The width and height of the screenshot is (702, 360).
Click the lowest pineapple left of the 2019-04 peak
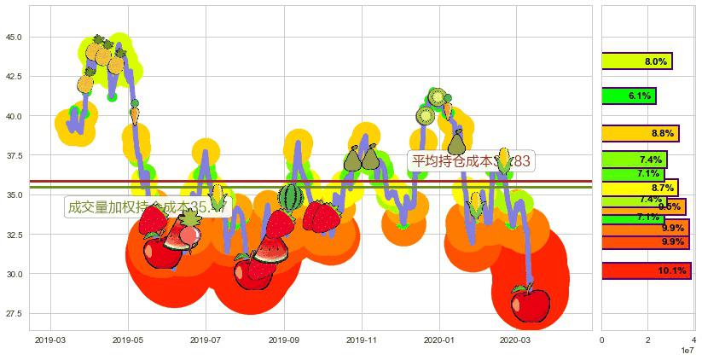tap(85, 83)
